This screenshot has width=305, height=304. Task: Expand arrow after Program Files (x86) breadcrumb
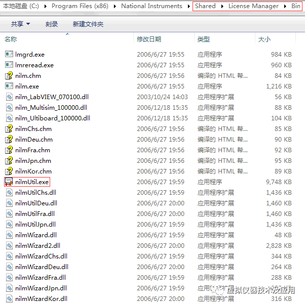(115, 6)
